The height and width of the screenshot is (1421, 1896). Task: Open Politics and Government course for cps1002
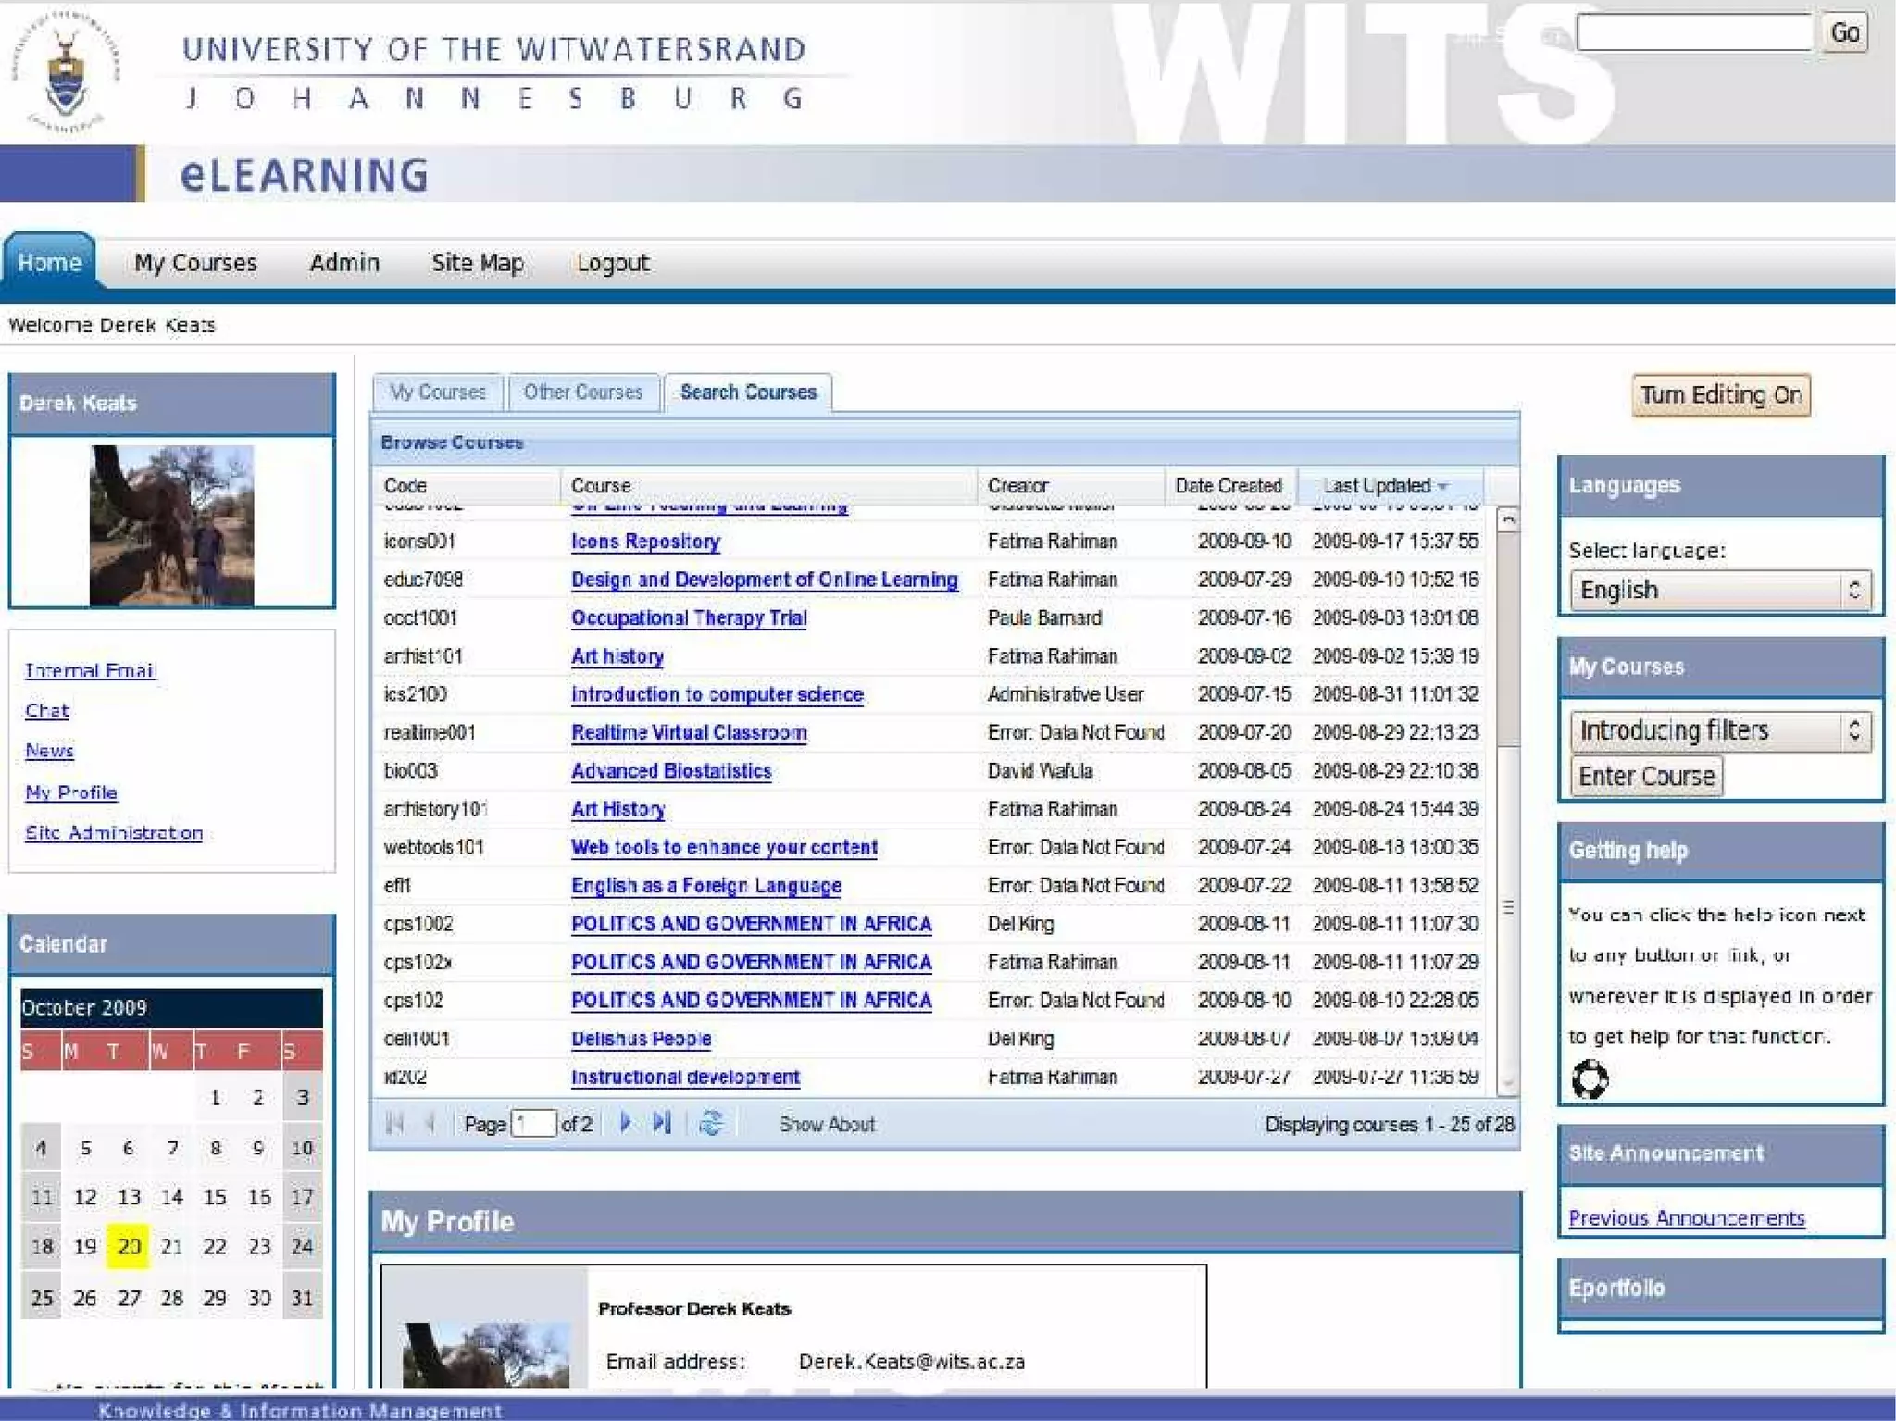[752, 924]
